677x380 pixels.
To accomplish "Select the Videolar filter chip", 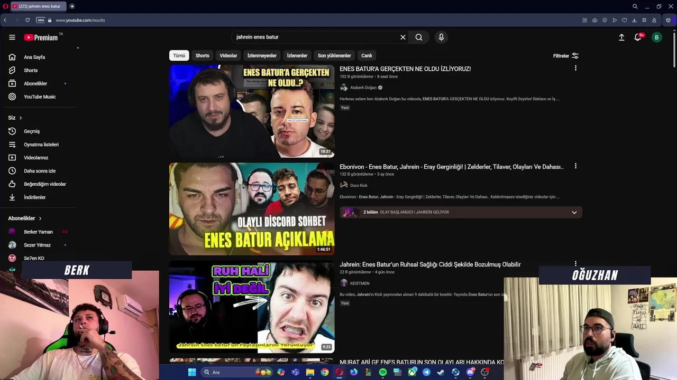I will coord(228,55).
